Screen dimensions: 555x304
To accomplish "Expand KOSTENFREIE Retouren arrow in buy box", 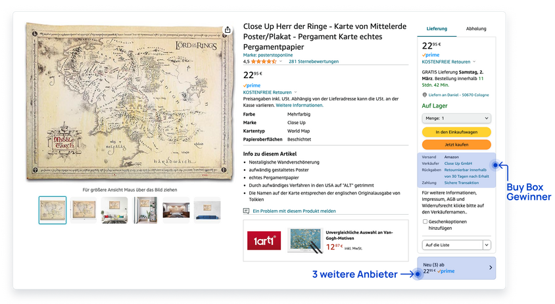I will coord(474,62).
